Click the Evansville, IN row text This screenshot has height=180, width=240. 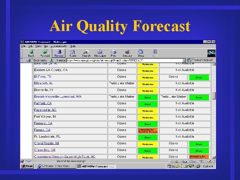pos(43,90)
